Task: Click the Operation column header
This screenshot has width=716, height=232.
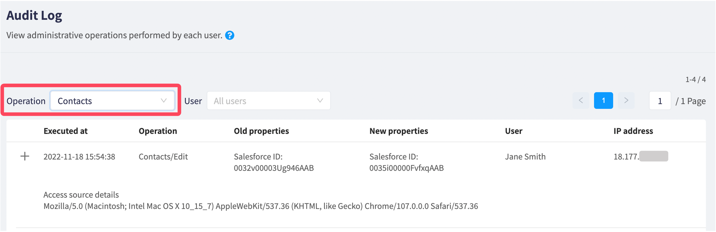Action: coord(158,131)
